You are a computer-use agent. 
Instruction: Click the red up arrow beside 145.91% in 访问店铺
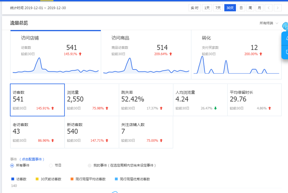(80, 54)
